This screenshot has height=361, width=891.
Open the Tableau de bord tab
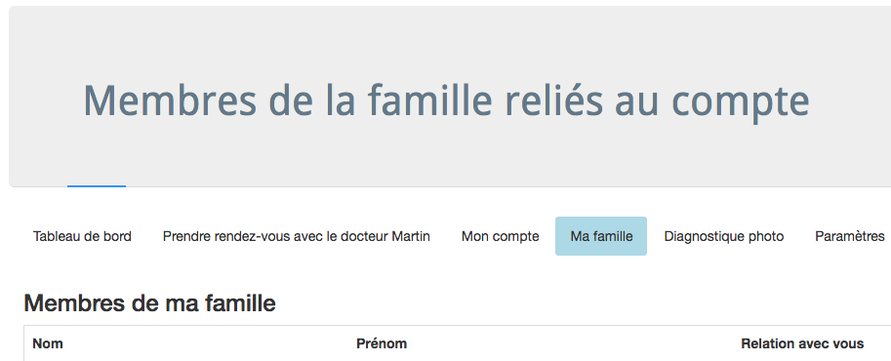pos(82,236)
